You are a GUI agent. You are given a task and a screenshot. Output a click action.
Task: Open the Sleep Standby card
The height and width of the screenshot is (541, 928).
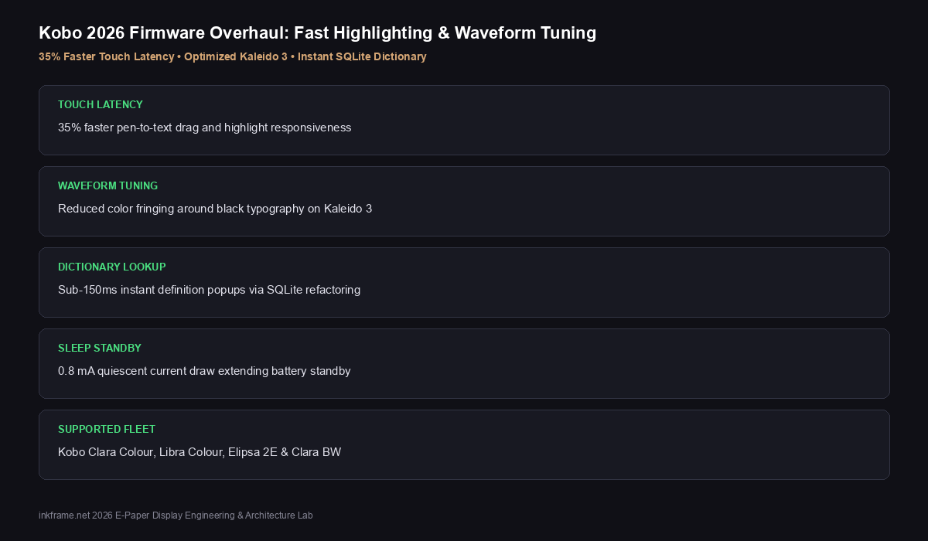pyautogui.click(x=464, y=363)
